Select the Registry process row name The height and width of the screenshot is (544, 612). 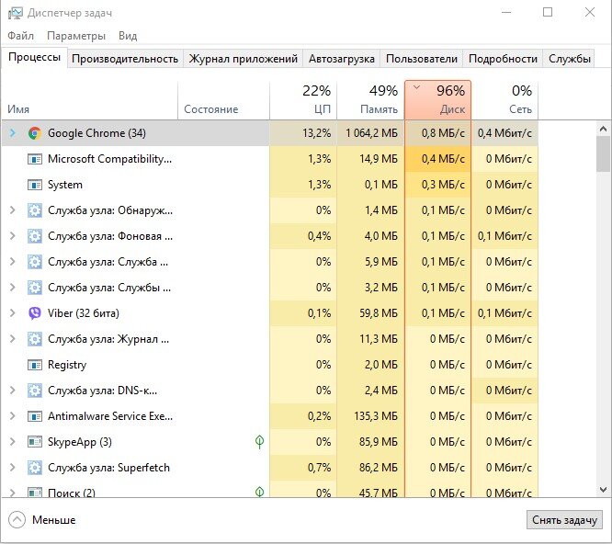click(x=67, y=365)
